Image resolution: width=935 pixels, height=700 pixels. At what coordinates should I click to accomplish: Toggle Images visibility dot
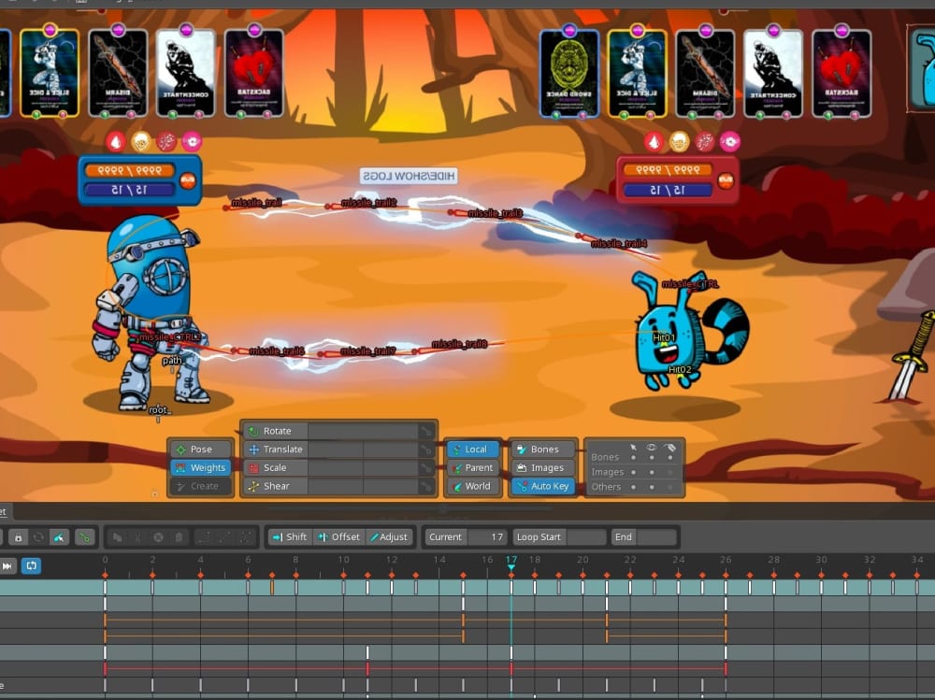point(651,472)
